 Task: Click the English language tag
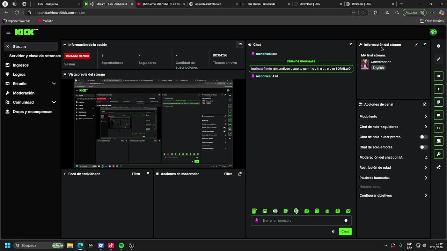point(378,68)
